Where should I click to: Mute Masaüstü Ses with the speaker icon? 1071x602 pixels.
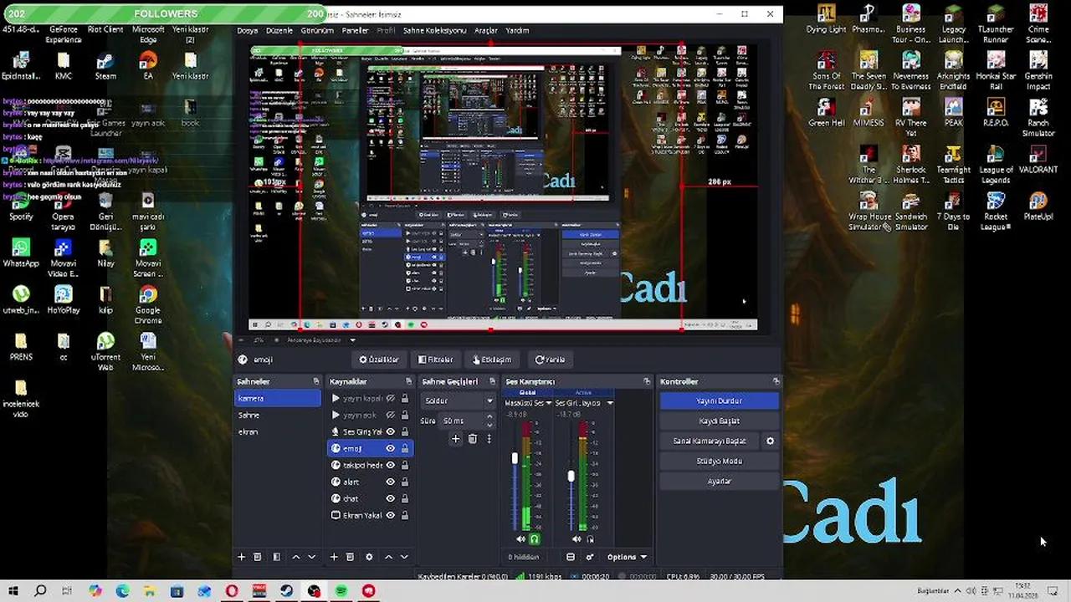520,539
